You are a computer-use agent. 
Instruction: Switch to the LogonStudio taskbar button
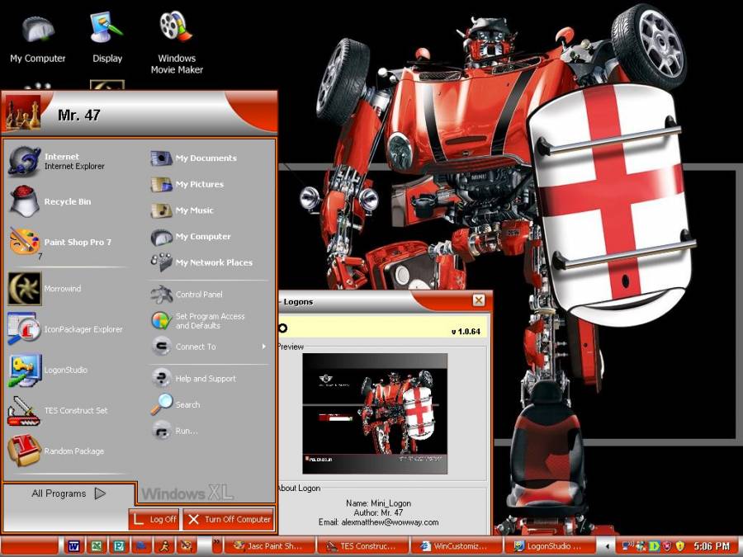coord(548,546)
